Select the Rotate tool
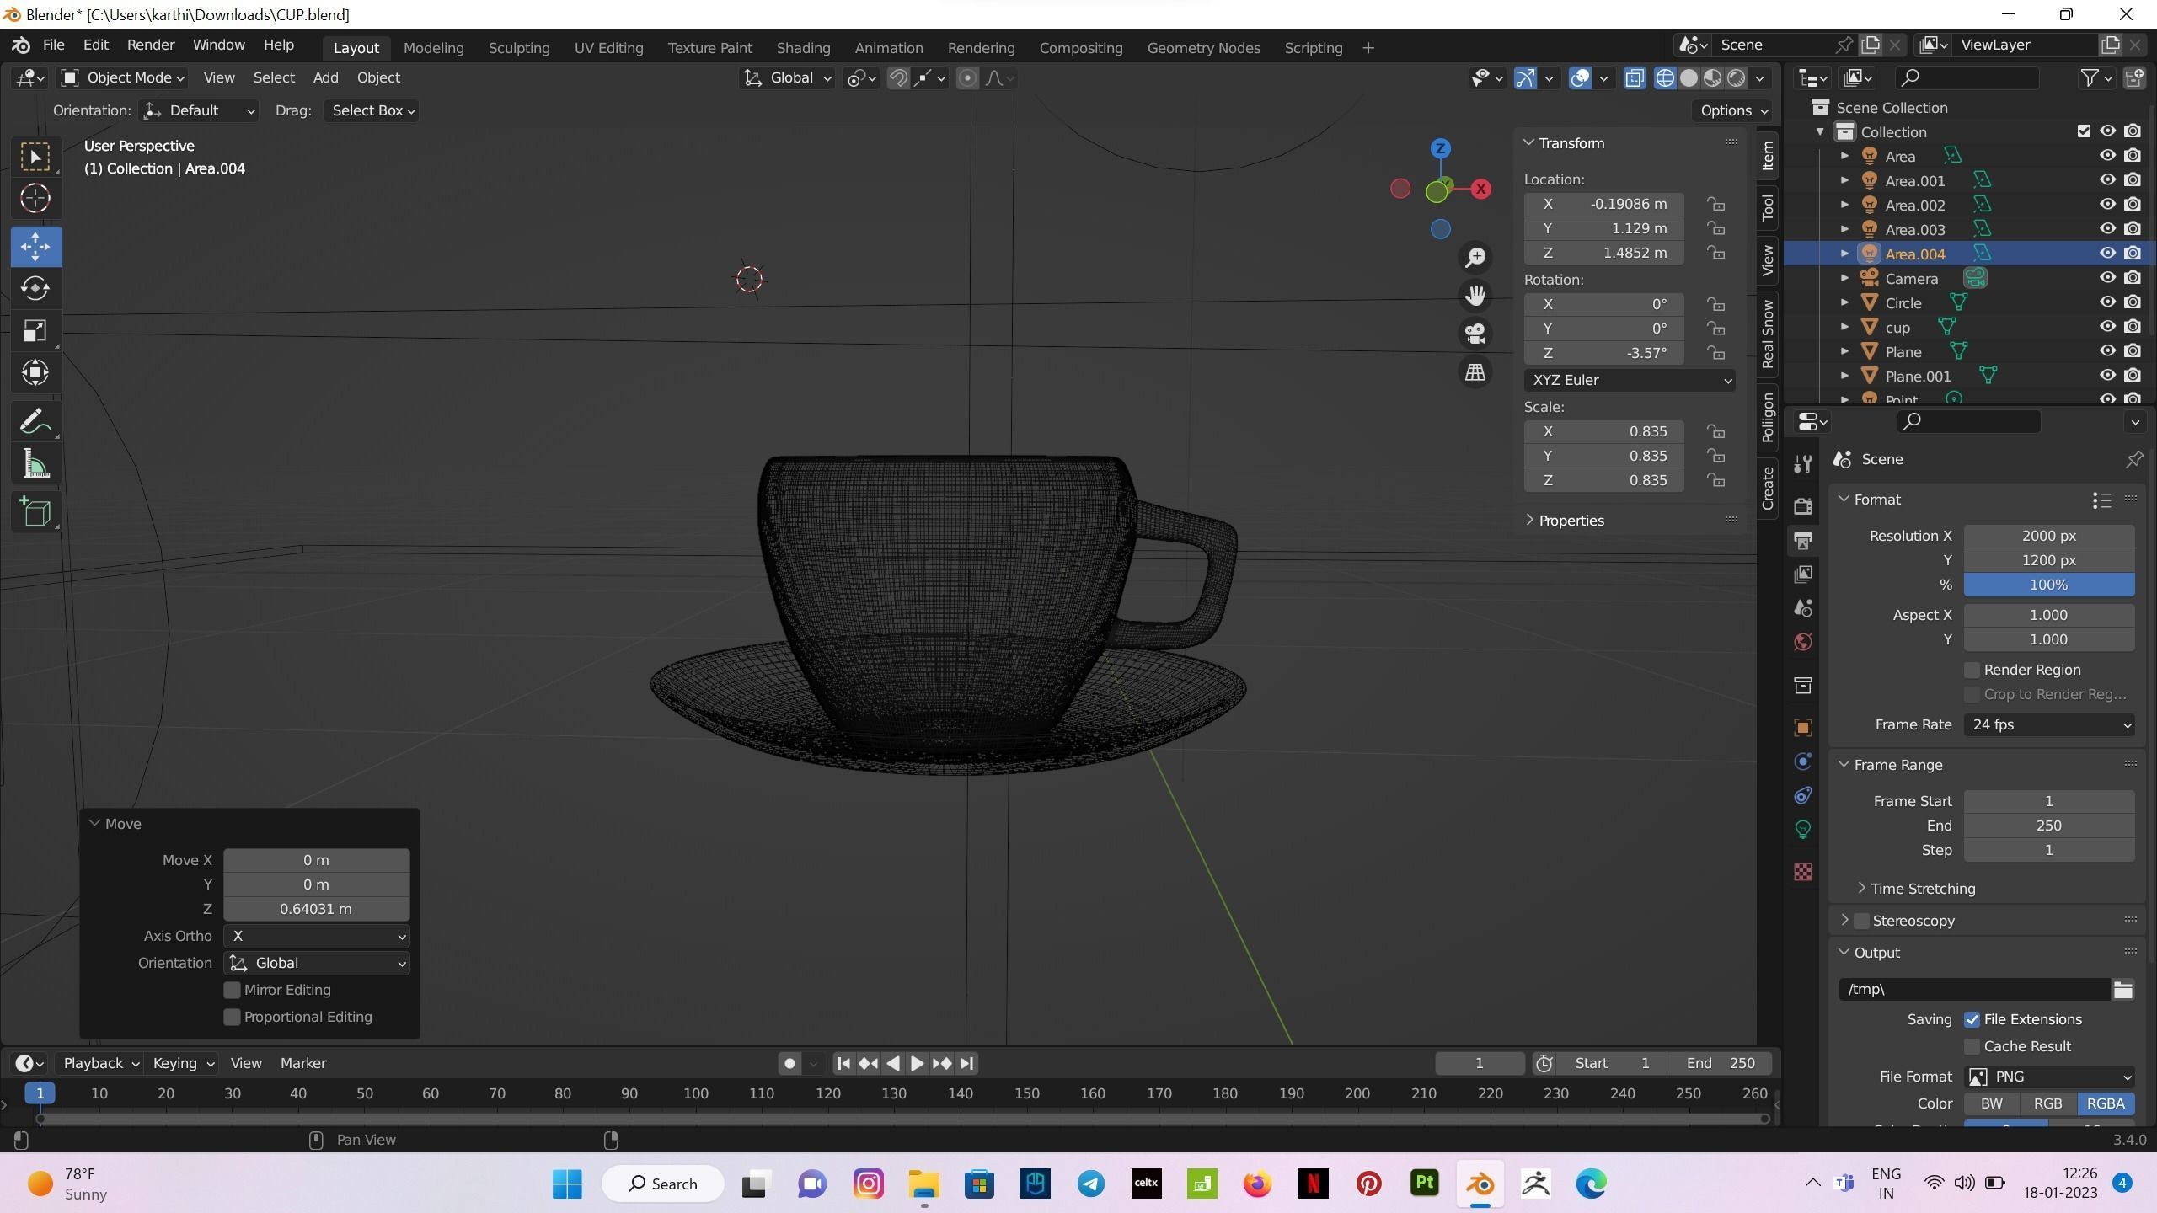 tap(35, 288)
